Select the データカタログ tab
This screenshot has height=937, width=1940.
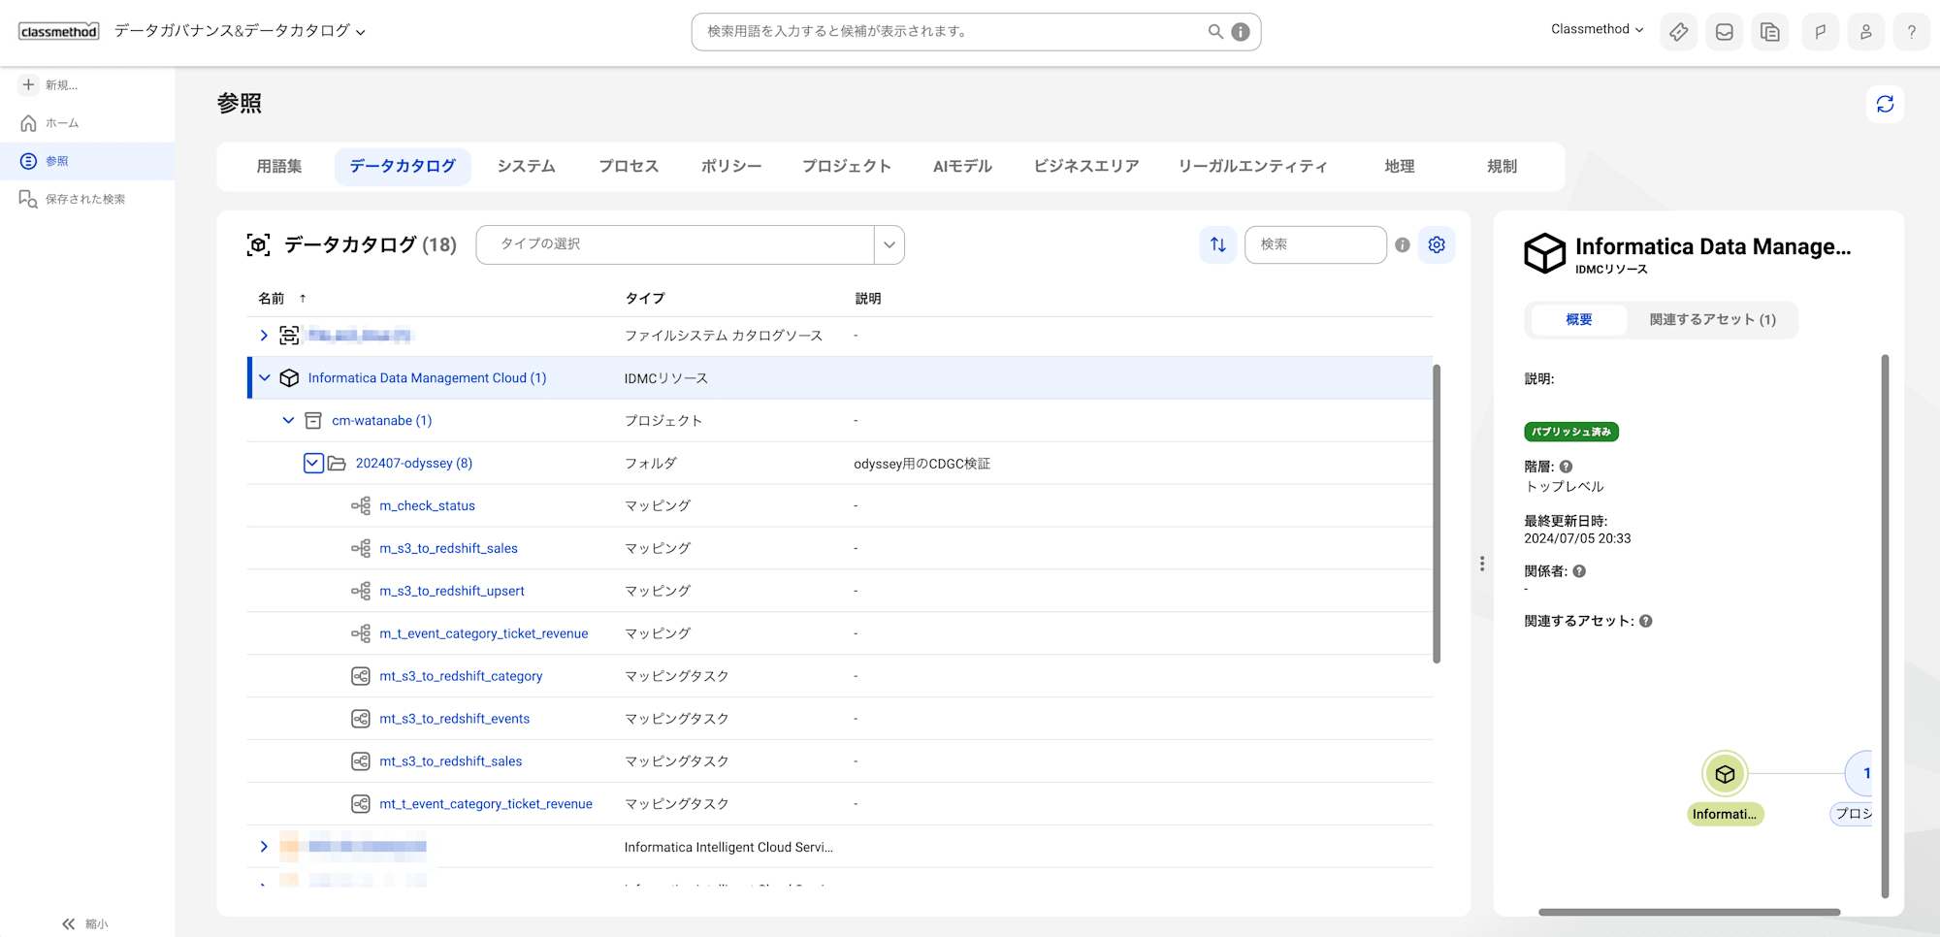click(x=403, y=167)
